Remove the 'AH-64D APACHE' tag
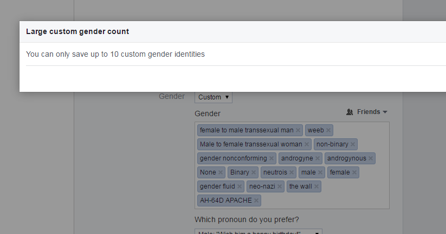The width and height of the screenshot is (446, 234). pos(256,200)
